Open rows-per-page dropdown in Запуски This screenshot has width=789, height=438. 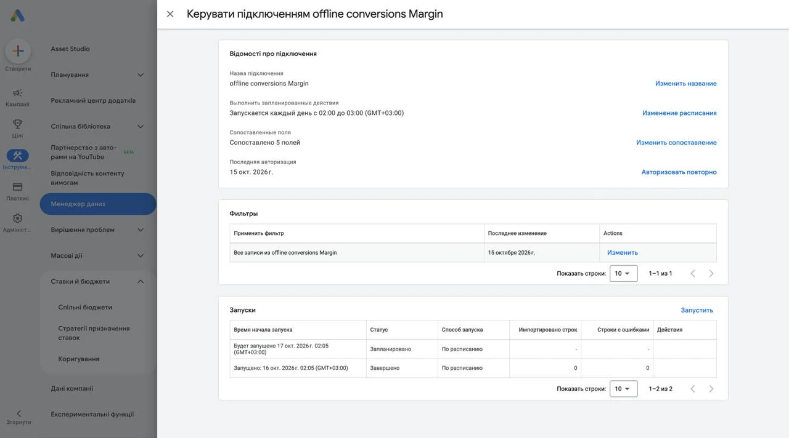coord(623,389)
